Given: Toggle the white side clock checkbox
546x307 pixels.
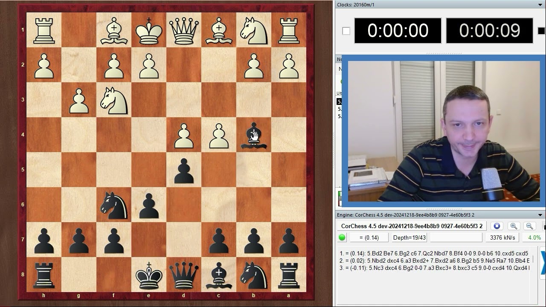Looking at the screenshot, I should (x=346, y=31).
